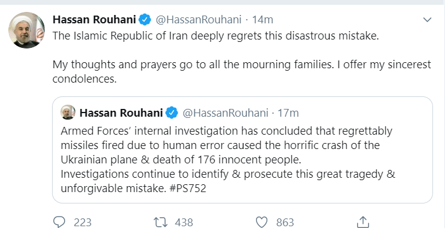Screen dimensions: 445x228
Task: Open the share upload icon
Action: [362, 221]
